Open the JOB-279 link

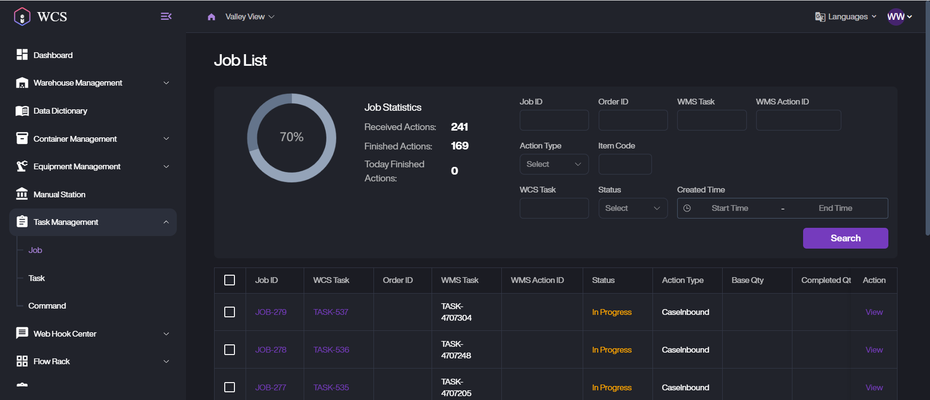click(271, 312)
